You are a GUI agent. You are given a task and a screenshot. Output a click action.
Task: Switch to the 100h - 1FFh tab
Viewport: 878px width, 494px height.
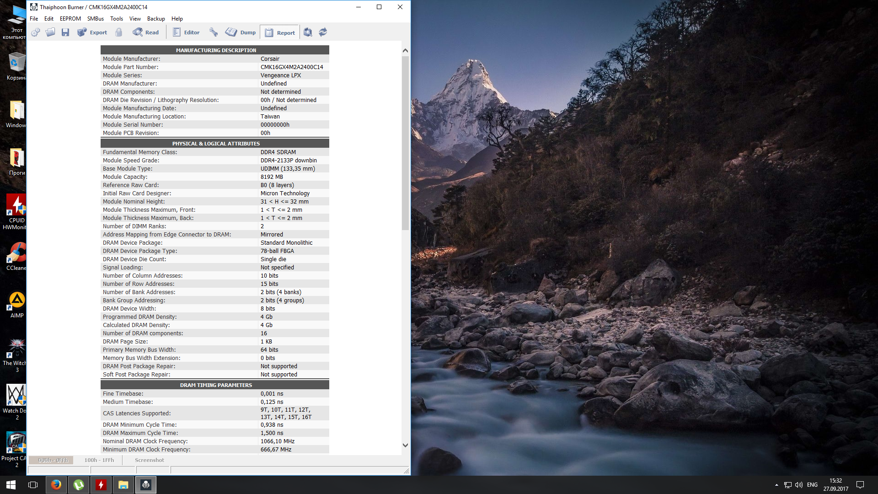click(99, 460)
